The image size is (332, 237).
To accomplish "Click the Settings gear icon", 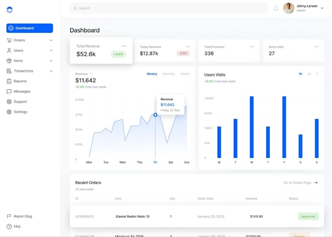I will (x=9, y=112).
